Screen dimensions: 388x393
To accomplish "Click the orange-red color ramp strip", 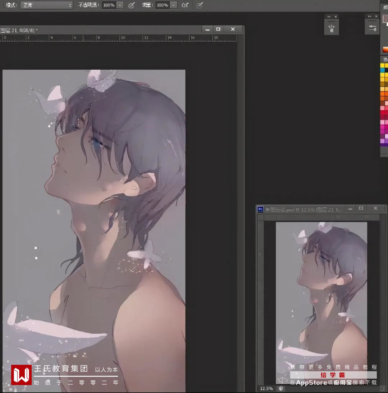I will pyautogui.click(x=385, y=50).
